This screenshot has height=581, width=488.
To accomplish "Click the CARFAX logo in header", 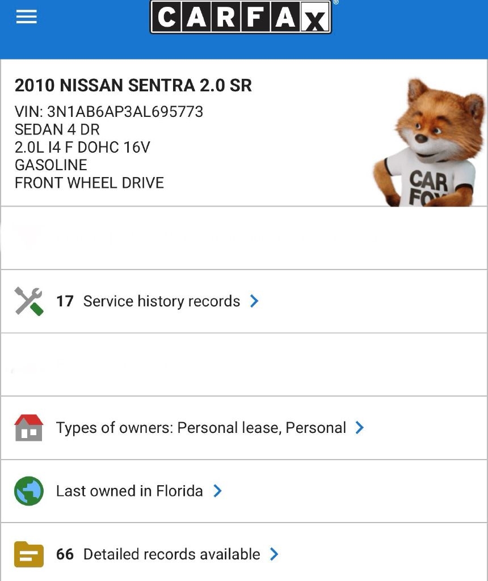I will click(x=241, y=17).
